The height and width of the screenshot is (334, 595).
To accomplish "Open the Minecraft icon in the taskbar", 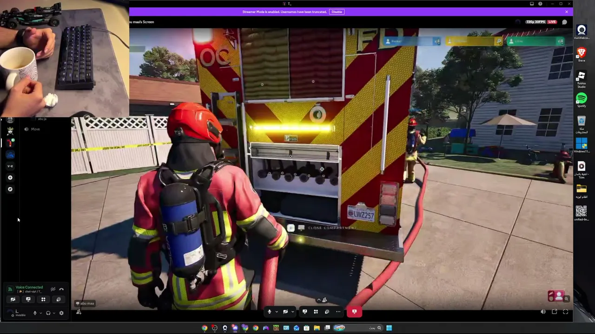I will (276, 328).
